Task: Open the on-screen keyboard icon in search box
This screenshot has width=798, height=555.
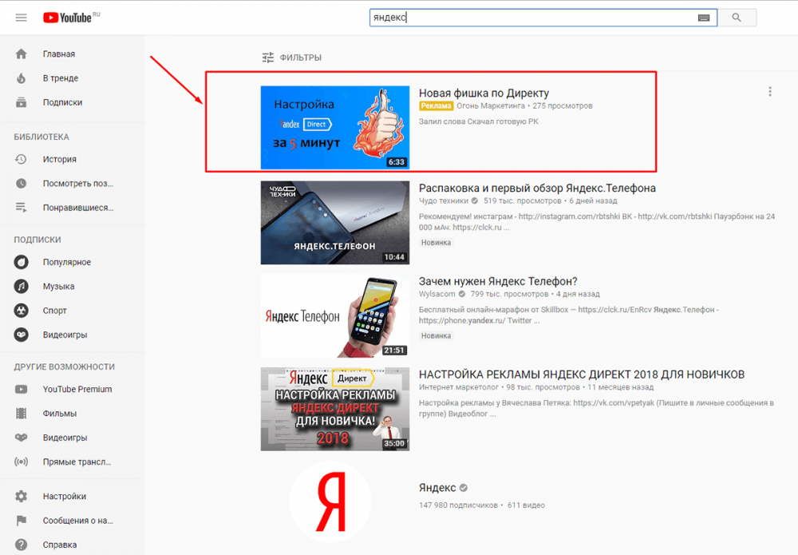Action: (704, 18)
